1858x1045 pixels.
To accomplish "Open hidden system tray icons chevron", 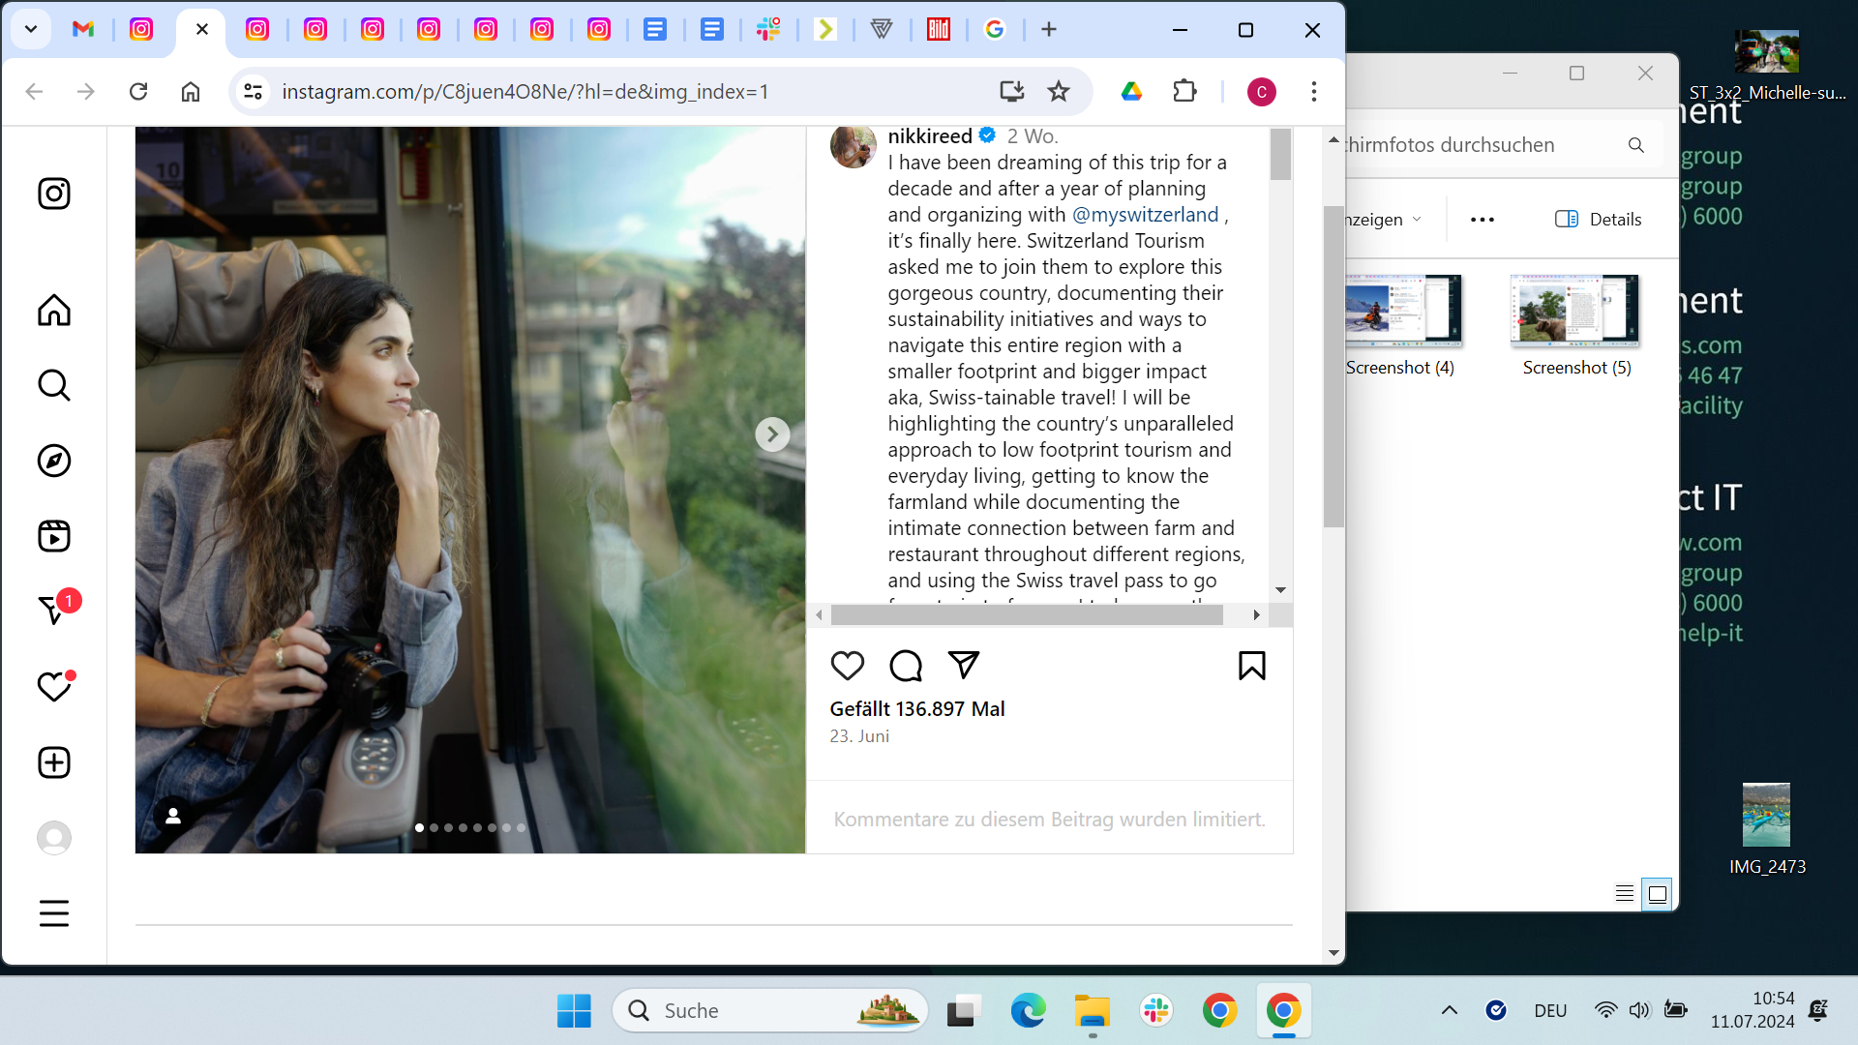I will [1449, 1010].
